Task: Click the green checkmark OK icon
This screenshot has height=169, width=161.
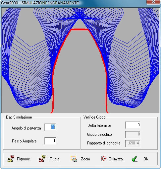Action: point(134,159)
